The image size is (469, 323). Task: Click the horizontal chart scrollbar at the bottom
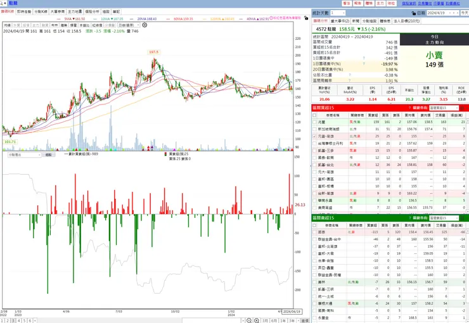click(x=211, y=320)
